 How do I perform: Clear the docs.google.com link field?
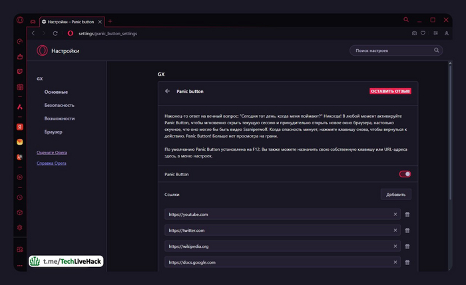395,262
